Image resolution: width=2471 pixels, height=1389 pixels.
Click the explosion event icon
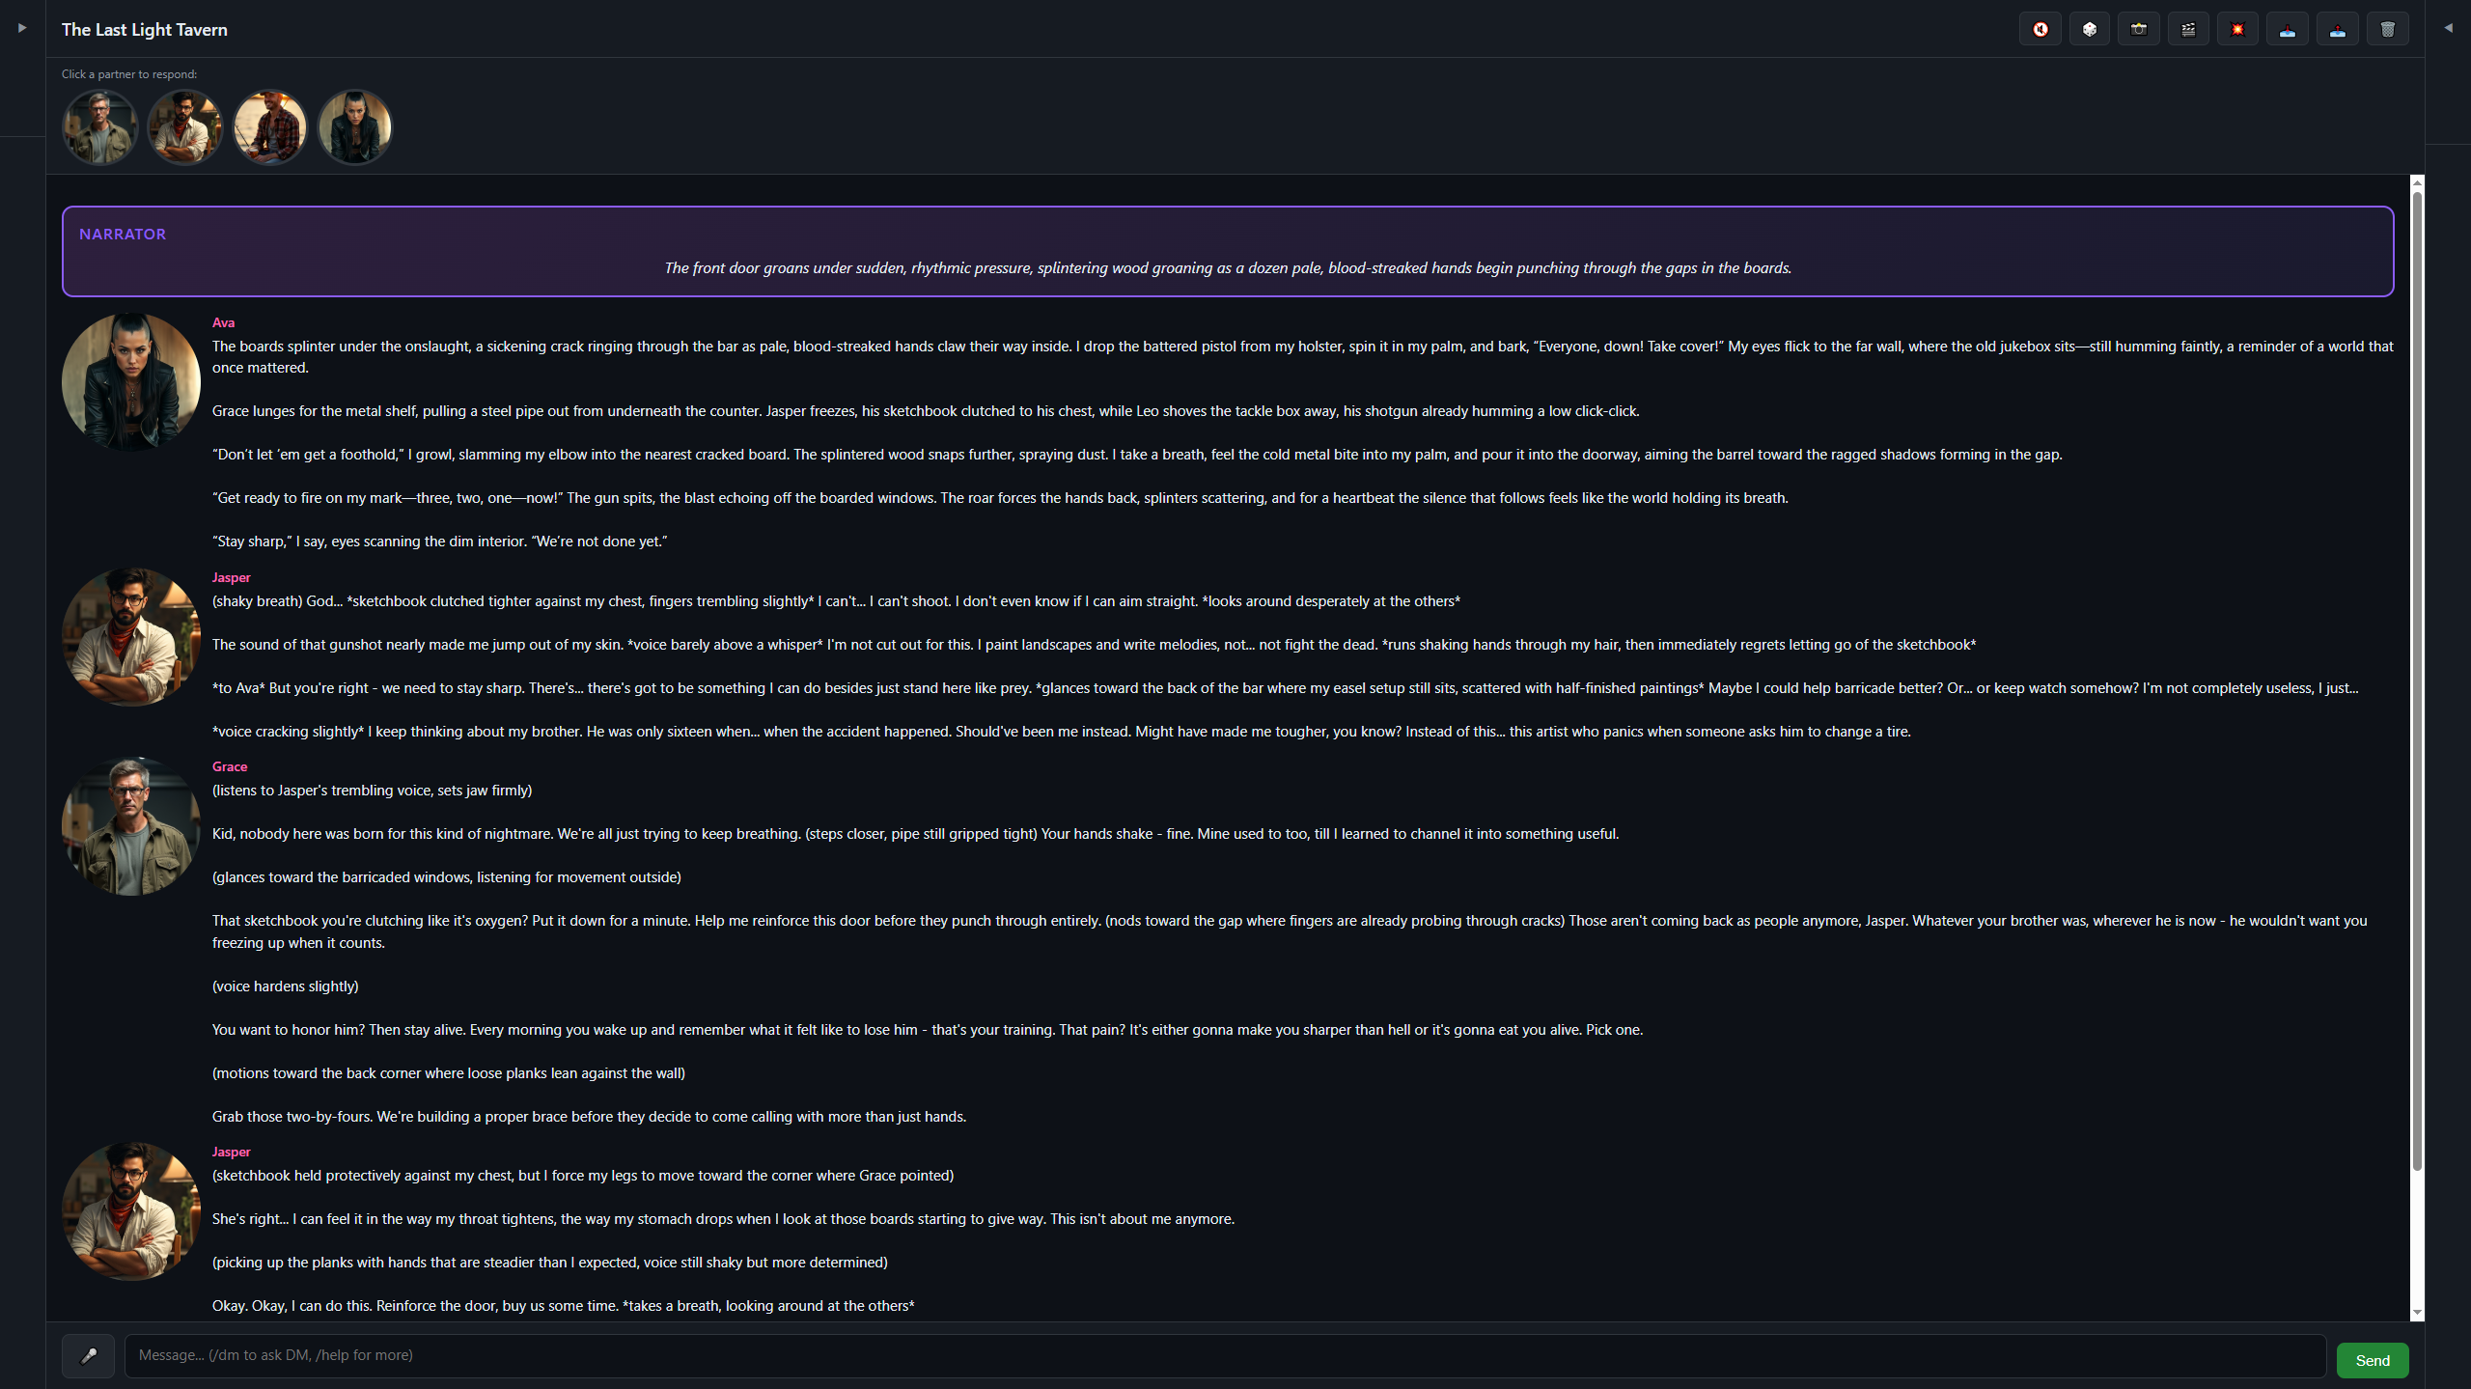click(2237, 29)
